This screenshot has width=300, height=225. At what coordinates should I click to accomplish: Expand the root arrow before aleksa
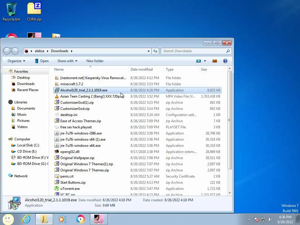32,51
